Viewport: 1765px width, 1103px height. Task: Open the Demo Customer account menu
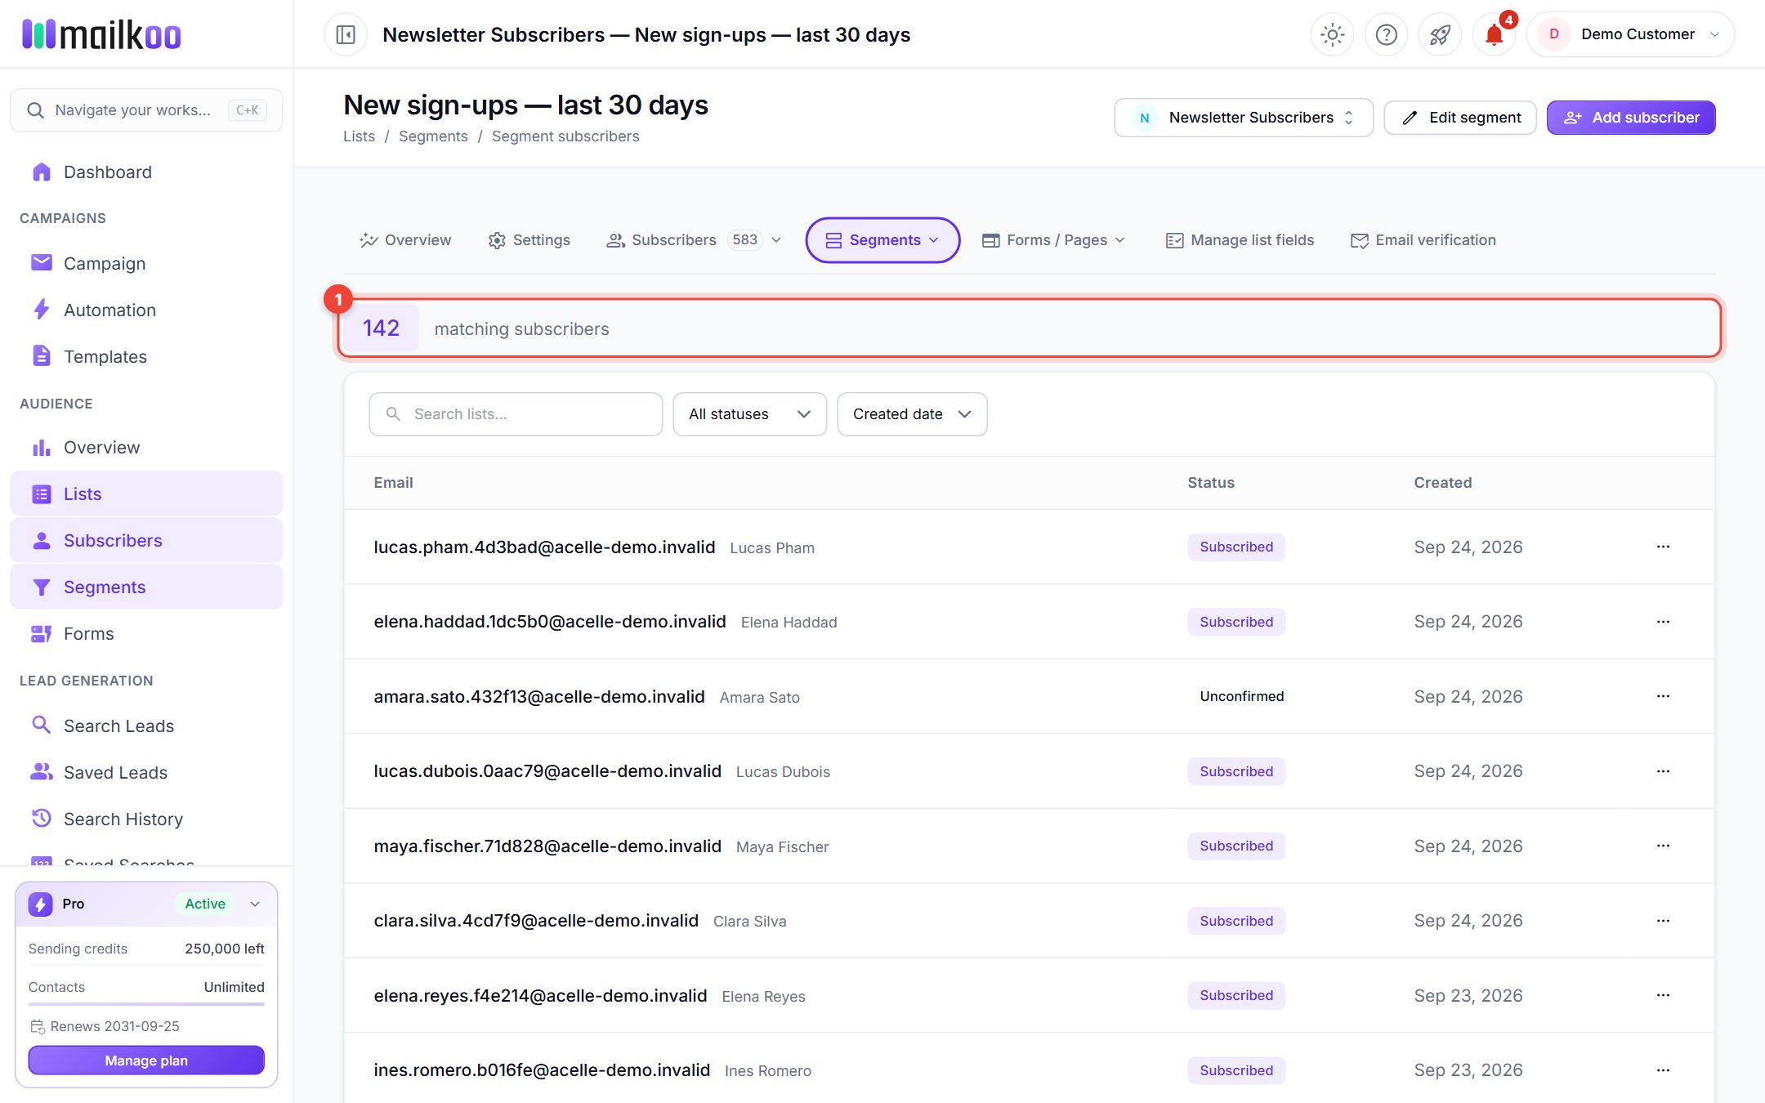point(1630,34)
